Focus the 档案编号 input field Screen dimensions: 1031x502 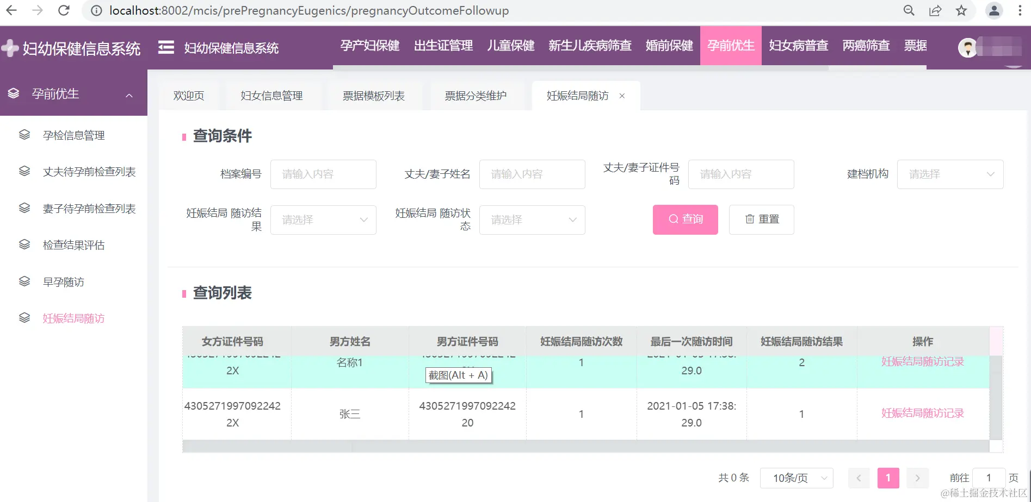click(323, 174)
